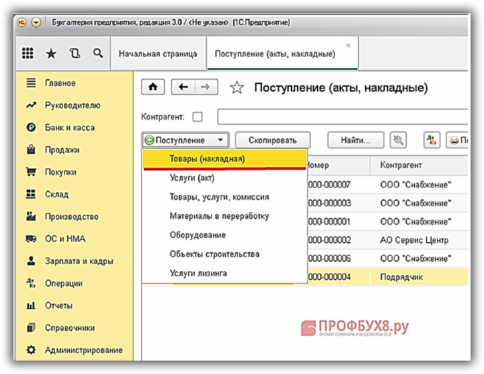The image size is (484, 374).
Task: Close the Поступление (акты, накладные) tab
Action: (348, 45)
